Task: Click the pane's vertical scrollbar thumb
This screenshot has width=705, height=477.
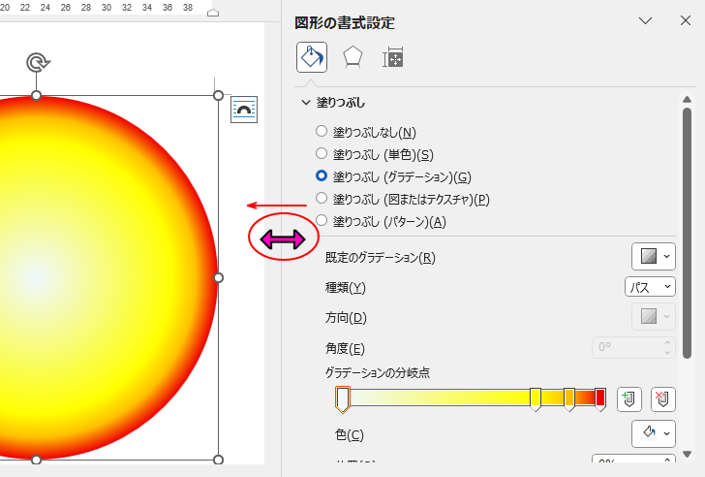Action: coord(687,233)
